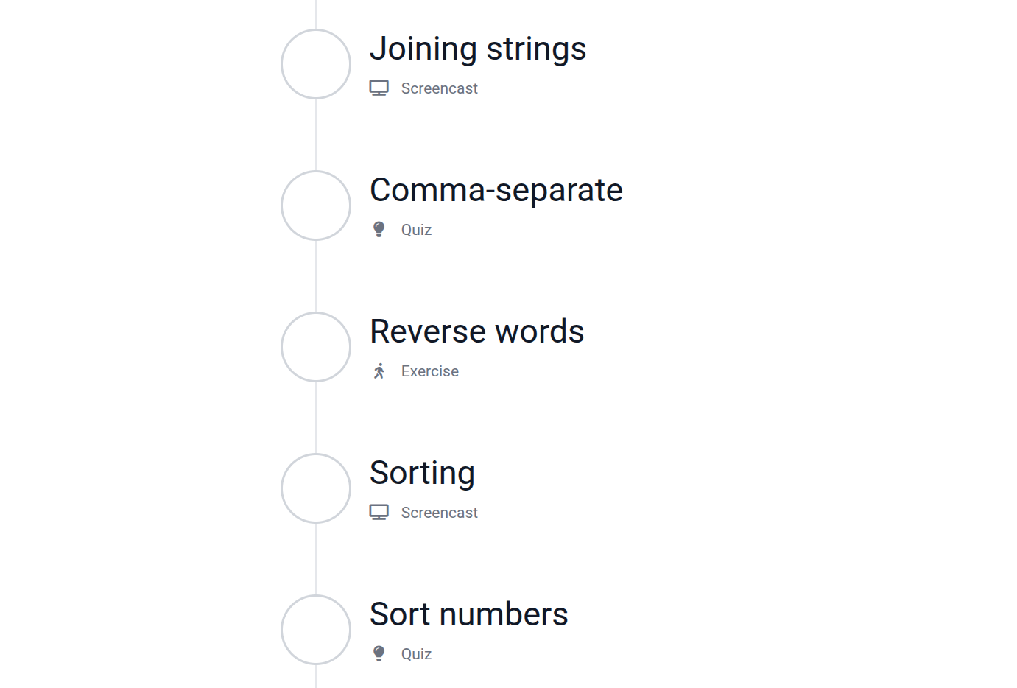Open the Sorting screencast
Viewport: 1017px width, 688px height.
click(422, 473)
